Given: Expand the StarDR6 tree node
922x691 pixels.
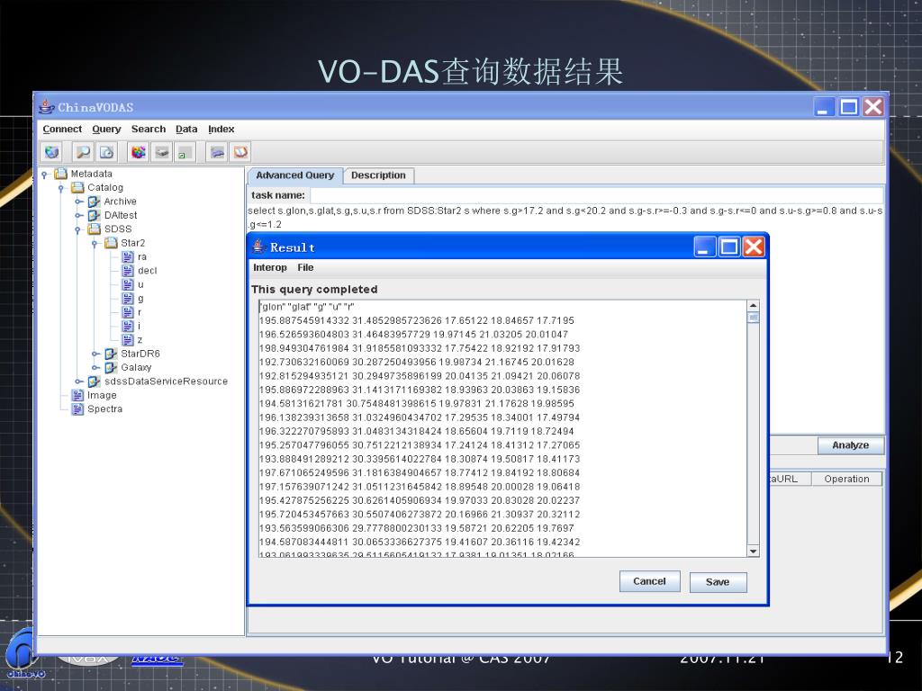Looking at the screenshot, I should tap(95, 354).
